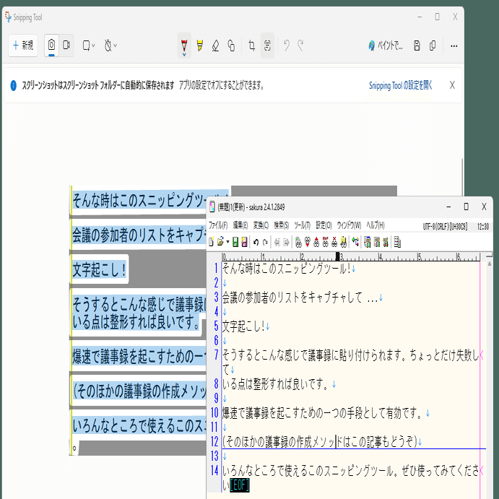This screenshot has height=499, width=499.
Task: Click the sakura vertical scrollbar up arrow
Action: pyautogui.click(x=490, y=264)
